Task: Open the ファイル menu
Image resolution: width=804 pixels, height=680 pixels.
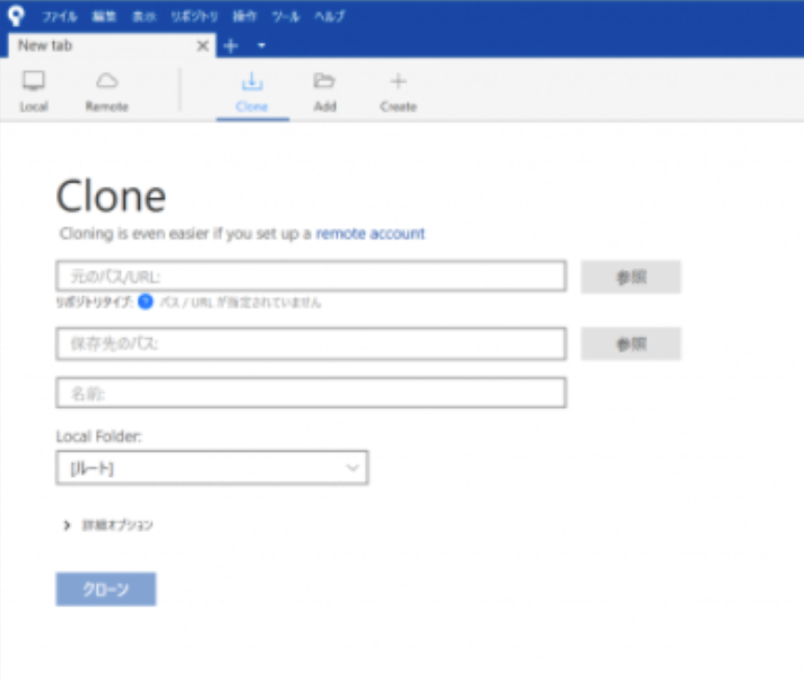Action: pyautogui.click(x=60, y=17)
